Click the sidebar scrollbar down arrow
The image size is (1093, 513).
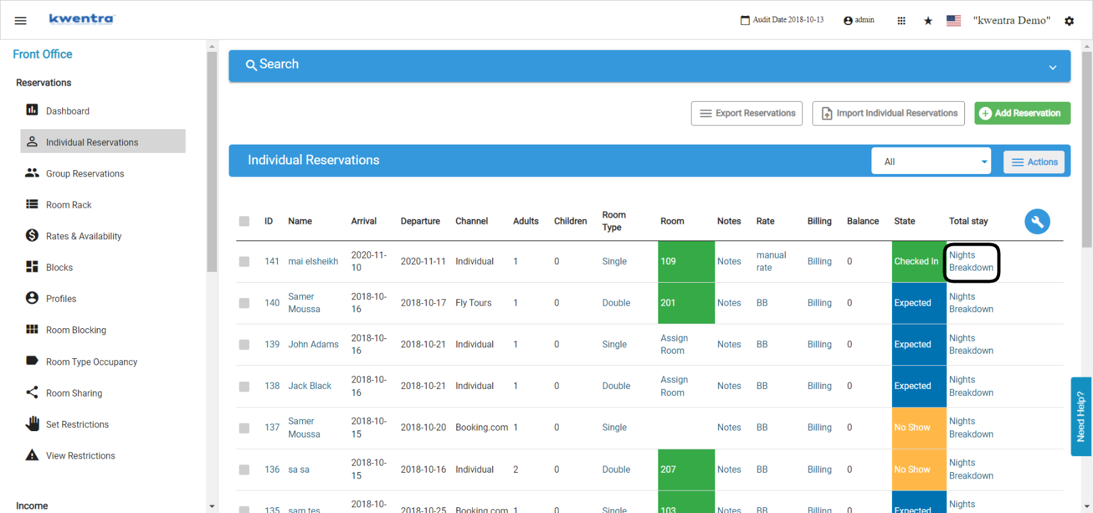[x=212, y=506]
